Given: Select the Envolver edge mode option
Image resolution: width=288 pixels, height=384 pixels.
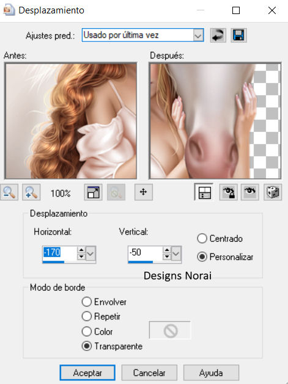Looking at the screenshot, I should (x=87, y=302).
